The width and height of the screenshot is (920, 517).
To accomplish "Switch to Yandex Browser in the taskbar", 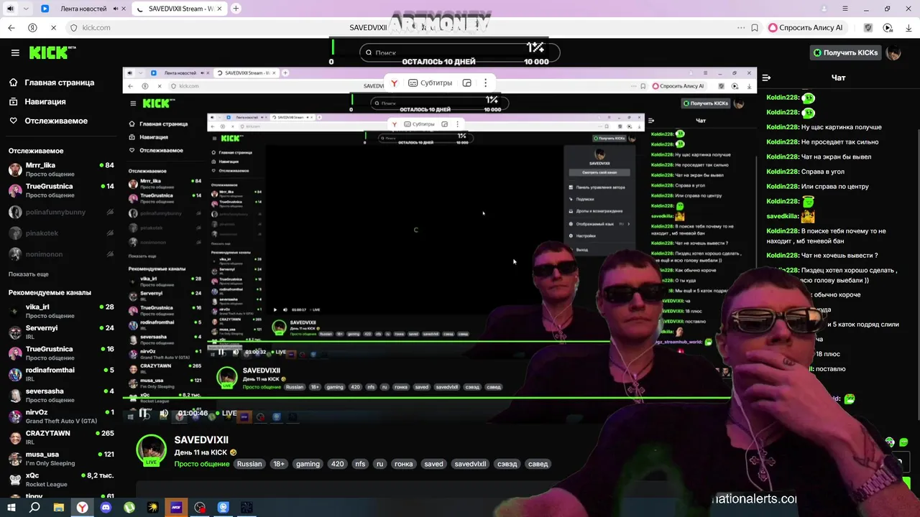I will pos(83,507).
